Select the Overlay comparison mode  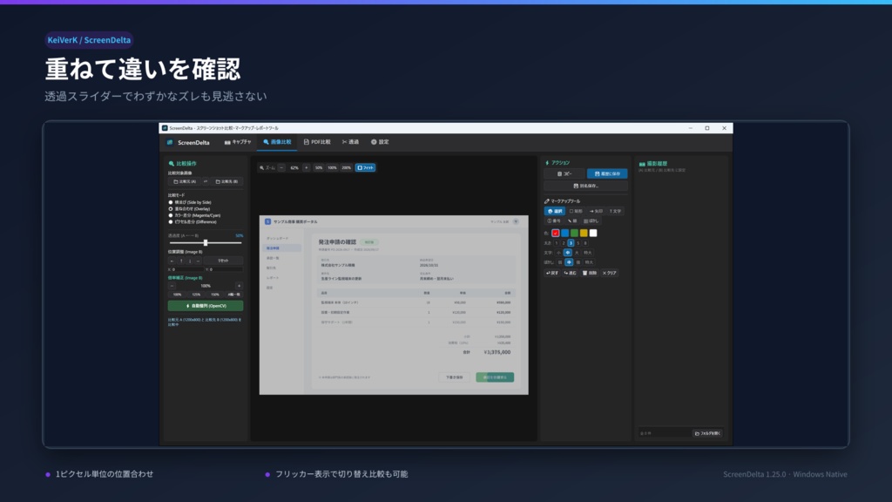(189, 209)
